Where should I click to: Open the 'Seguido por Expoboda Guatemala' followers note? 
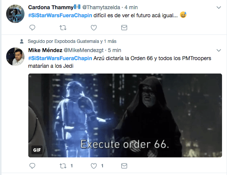point(72,41)
